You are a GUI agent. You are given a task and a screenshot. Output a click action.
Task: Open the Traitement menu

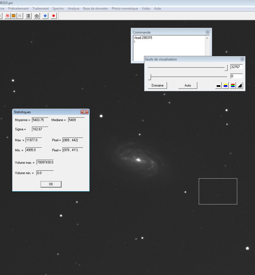point(40,8)
